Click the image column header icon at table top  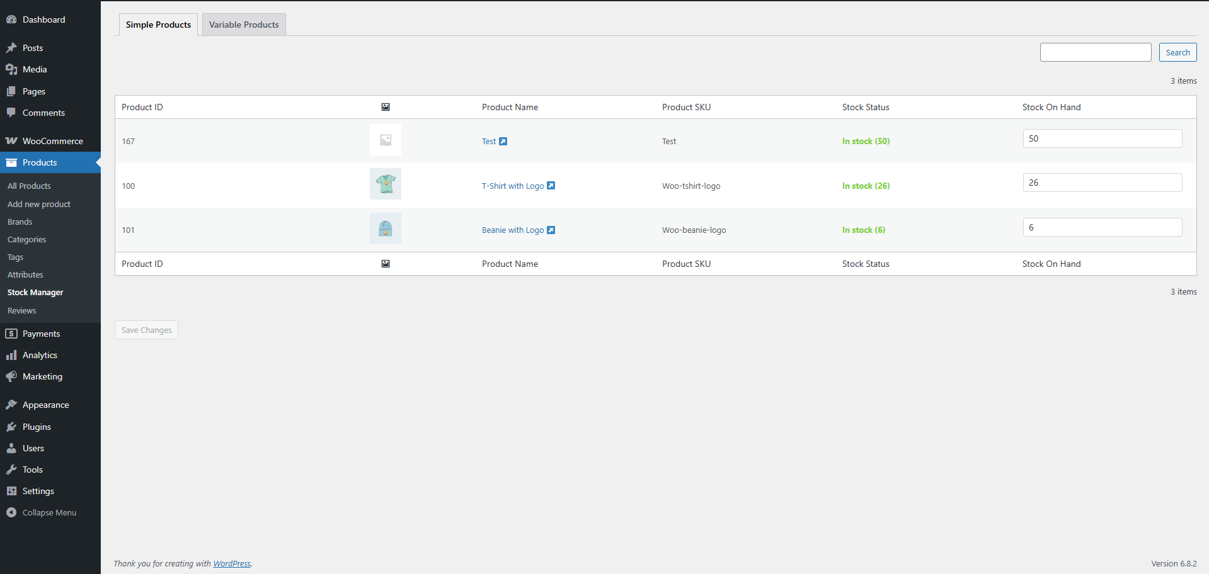coord(386,107)
